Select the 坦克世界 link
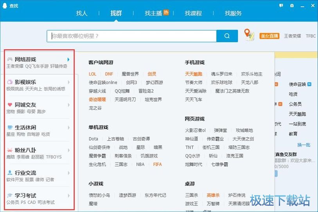 (x=153, y=100)
